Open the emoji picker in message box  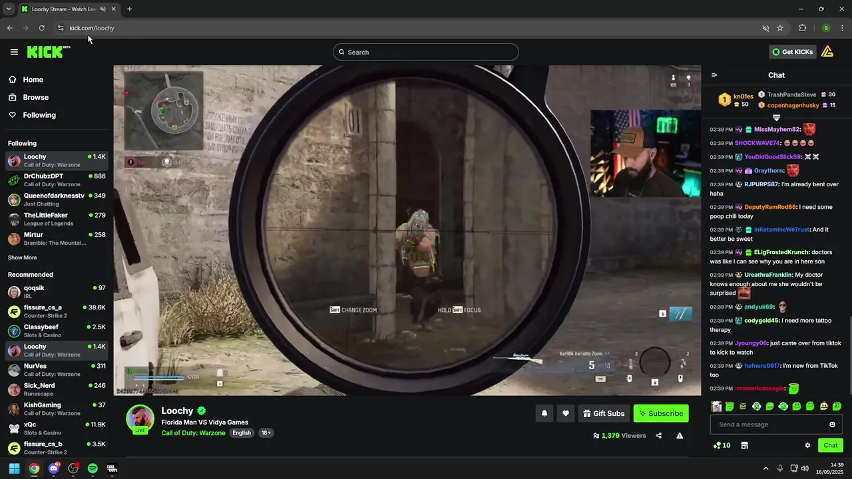(x=832, y=424)
